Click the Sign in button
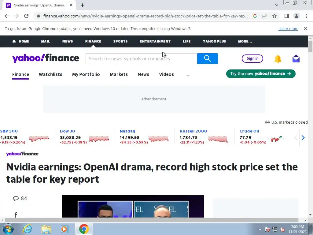 click(252, 58)
